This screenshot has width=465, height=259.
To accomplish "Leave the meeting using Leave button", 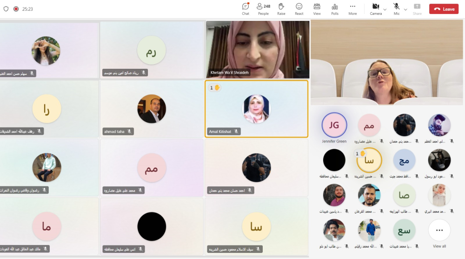I will [x=443, y=9].
